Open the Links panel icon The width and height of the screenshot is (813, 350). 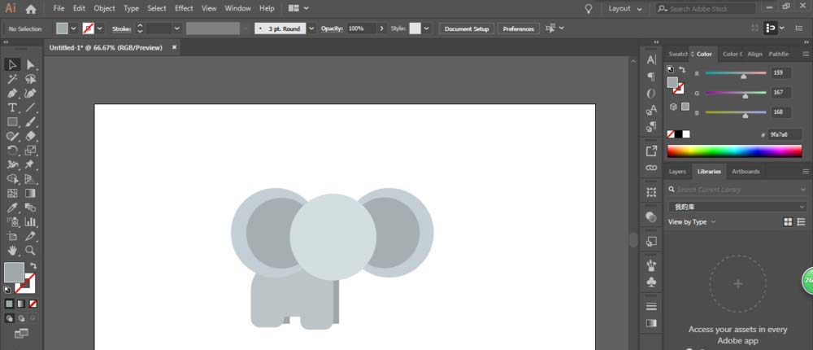(651, 168)
